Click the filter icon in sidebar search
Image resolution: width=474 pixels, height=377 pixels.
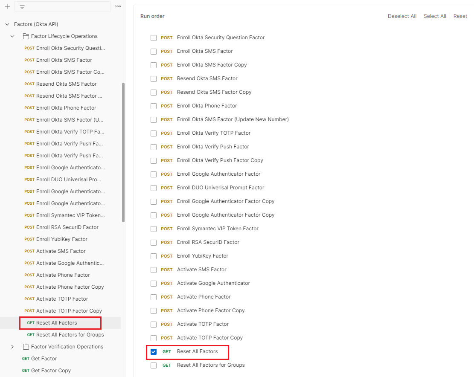click(22, 6)
